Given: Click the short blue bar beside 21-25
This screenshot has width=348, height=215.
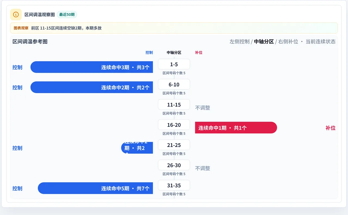Looking at the screenshot, I should click(137, 148).
